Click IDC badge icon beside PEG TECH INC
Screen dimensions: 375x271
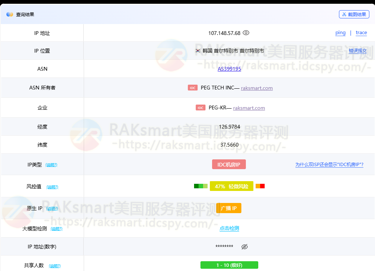(193, 88)
